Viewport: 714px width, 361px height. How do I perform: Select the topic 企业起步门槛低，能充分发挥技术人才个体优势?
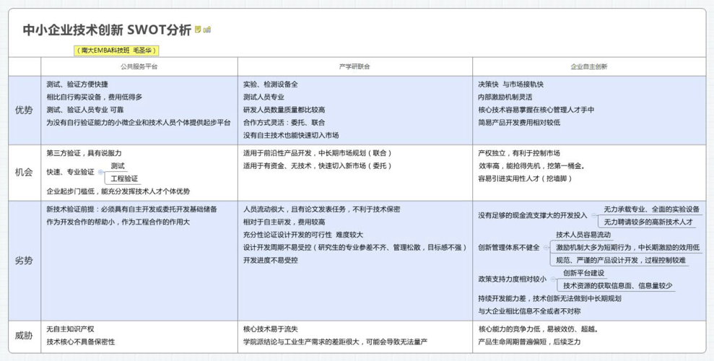tap(118, 191)
